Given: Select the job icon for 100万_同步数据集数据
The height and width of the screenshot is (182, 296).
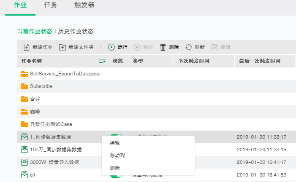Looking at the screenshot, I should (25, 150).
